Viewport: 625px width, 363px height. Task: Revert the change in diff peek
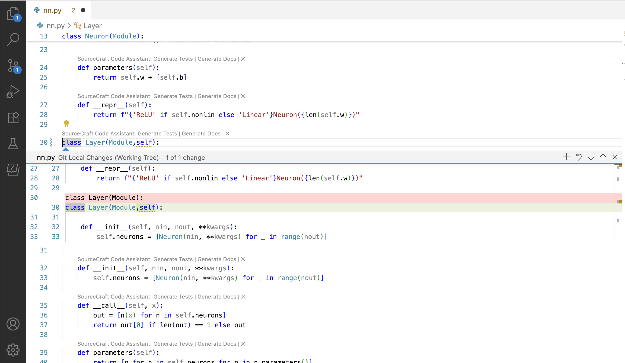[579, 157]
